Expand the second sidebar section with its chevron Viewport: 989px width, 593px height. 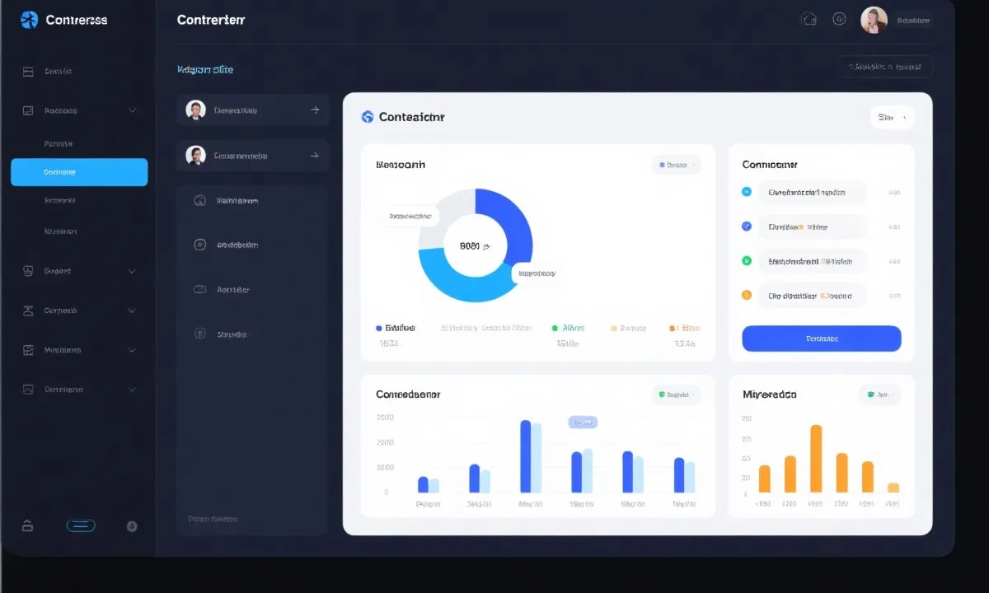coord(132,110)
